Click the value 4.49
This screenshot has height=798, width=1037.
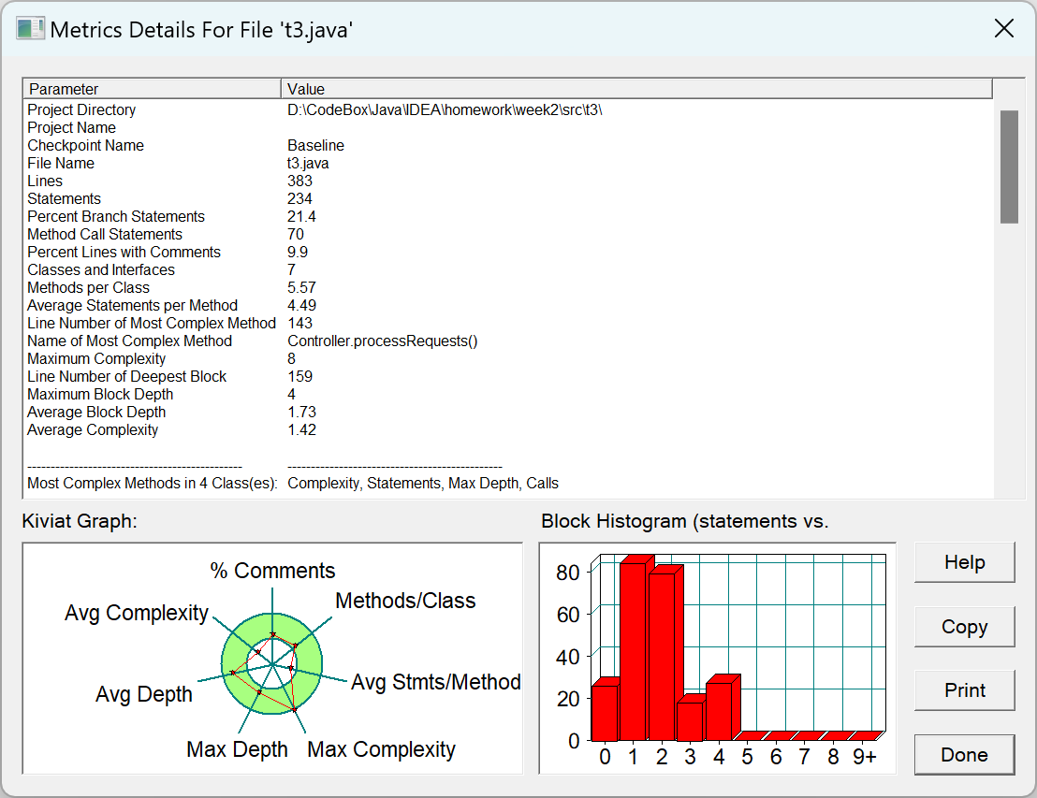[301, 306]
